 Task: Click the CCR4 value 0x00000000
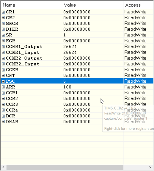tap(77, 110)
